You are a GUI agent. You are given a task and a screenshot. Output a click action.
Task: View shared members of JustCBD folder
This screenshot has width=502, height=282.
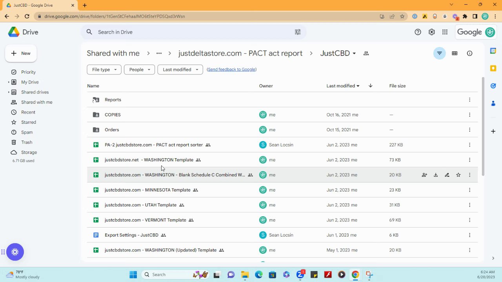pos(366,53)
